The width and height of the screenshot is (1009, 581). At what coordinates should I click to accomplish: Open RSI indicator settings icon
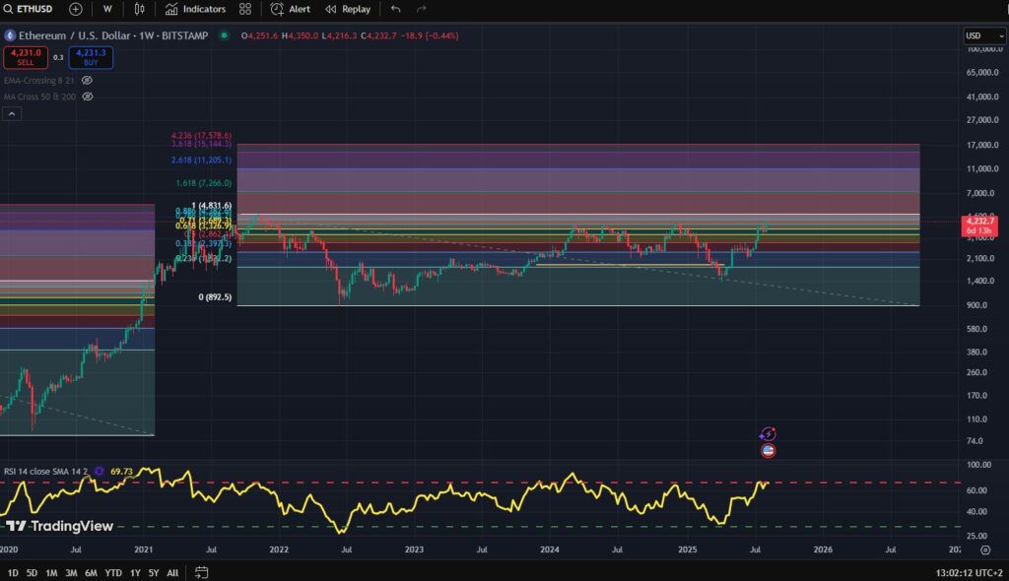[100, 471]
